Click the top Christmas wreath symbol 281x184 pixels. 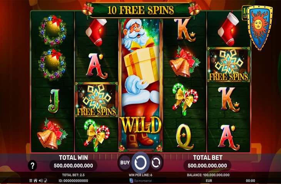pyautogui.click(x=52, y=30)
